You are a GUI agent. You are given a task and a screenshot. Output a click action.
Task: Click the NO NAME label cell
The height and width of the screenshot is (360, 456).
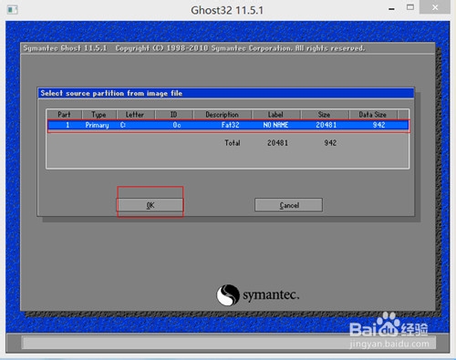pos(275,125)
